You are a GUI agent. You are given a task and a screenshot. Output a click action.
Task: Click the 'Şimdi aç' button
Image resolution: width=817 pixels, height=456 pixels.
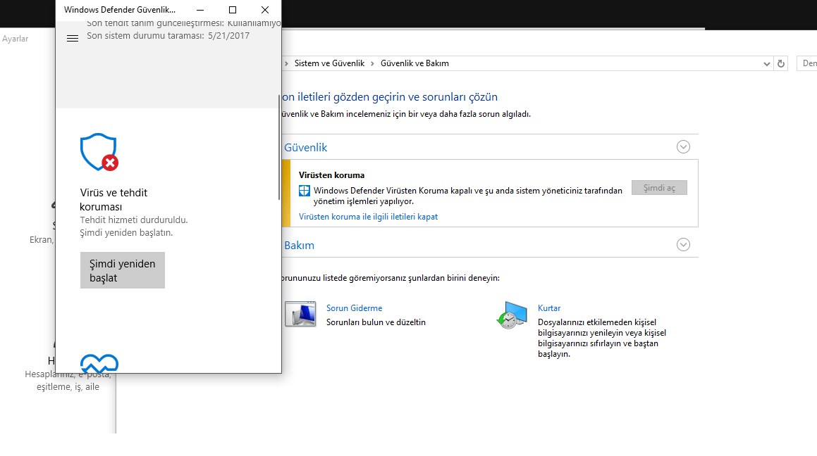(x=659, y=188)
